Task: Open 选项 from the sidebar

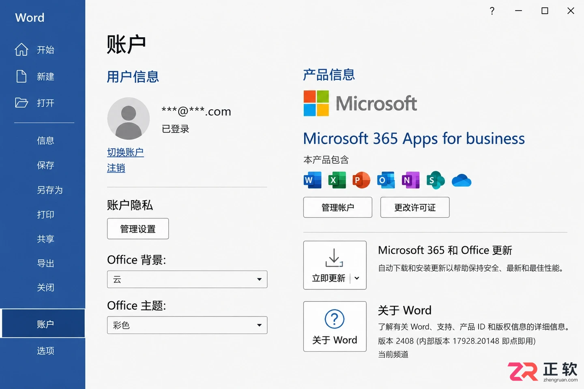Action: tap(45, 351)
